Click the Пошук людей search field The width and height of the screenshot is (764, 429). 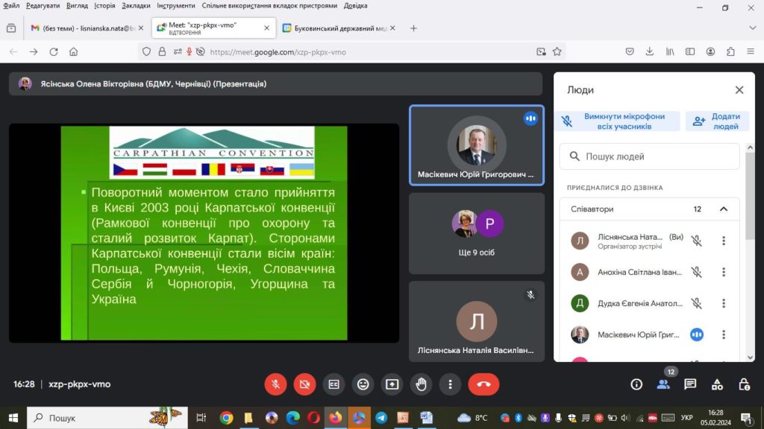pos(649,156)
